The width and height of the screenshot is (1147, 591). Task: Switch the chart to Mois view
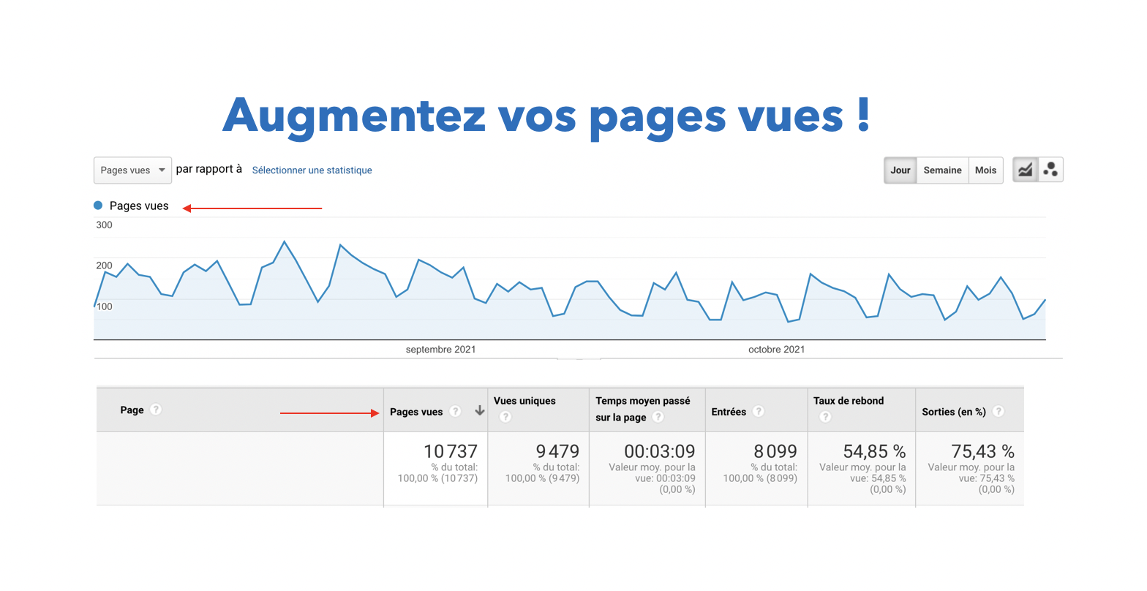(985, 170)
